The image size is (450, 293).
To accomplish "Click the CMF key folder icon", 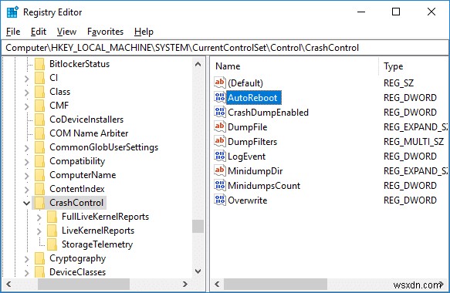I will (39, 106).
